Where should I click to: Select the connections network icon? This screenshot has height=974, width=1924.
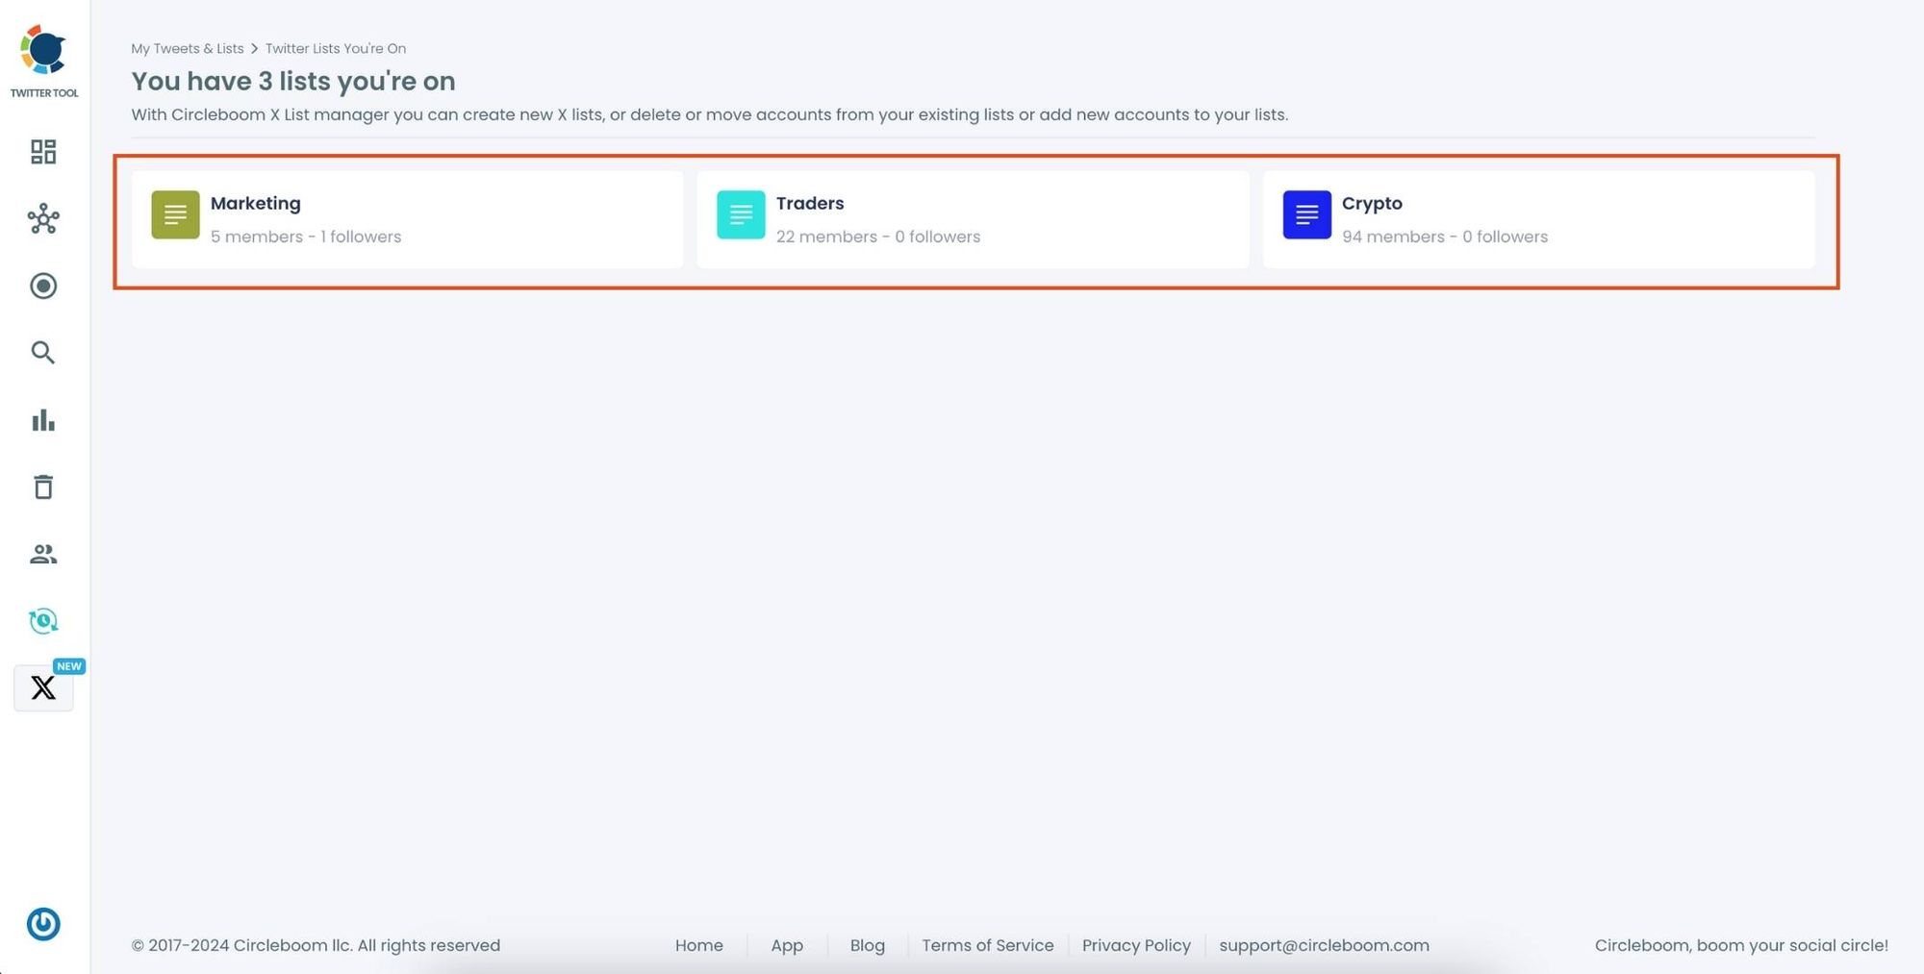43,218
